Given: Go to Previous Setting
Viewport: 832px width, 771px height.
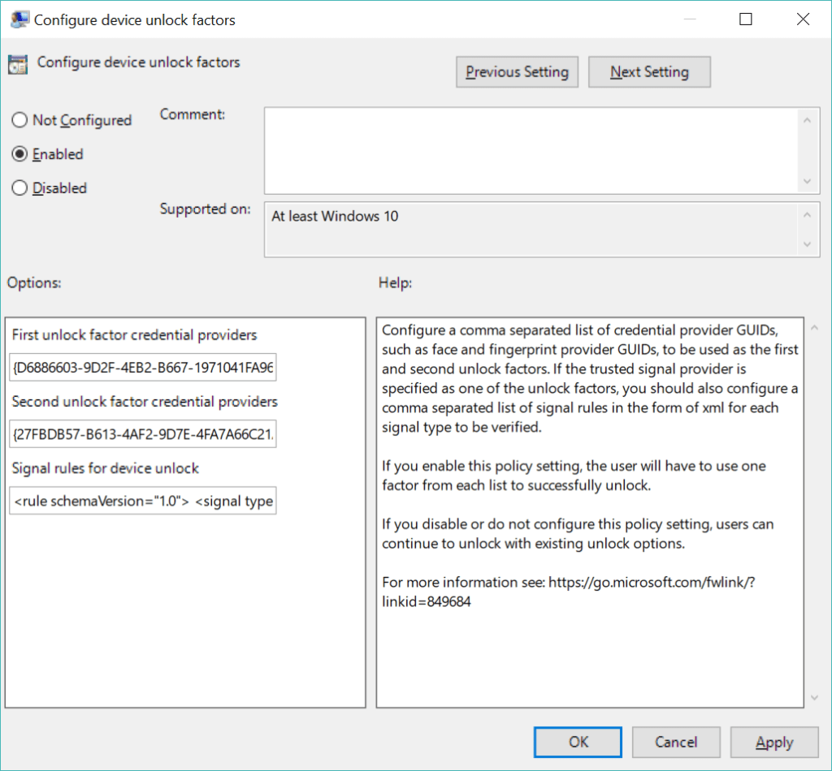Looking at the screenshot, I should tap(517, 72).
